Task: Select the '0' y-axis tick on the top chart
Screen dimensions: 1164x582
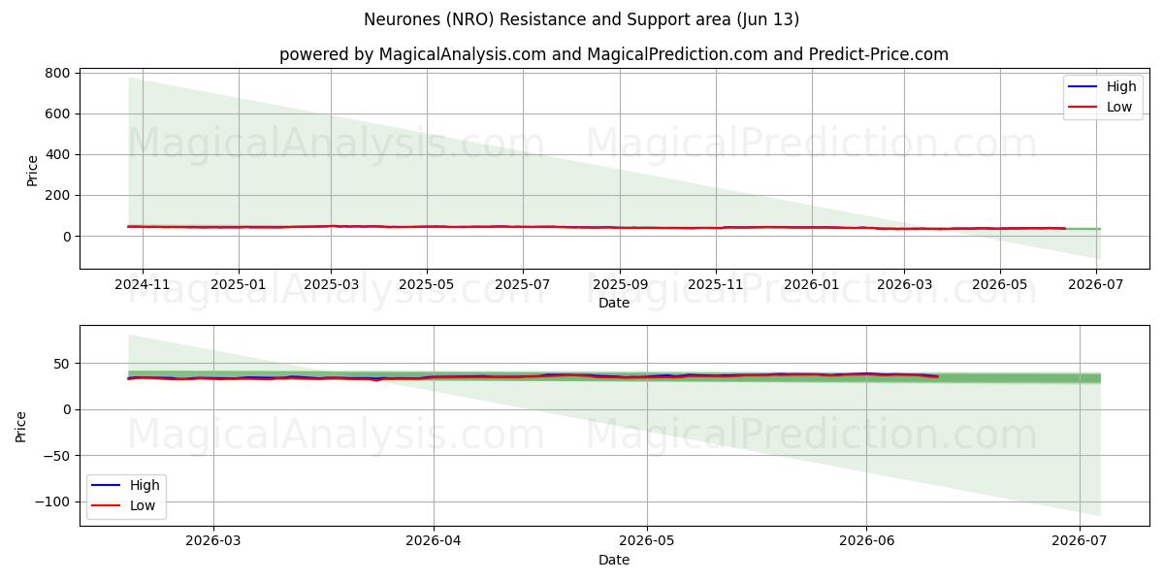Action: pos(66,236)
